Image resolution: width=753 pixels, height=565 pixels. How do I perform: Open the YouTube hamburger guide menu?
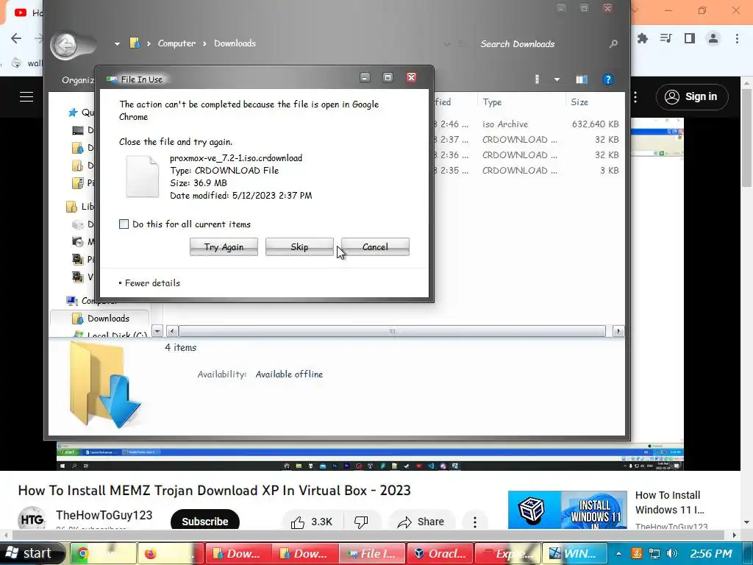click(x=26, y=96)
